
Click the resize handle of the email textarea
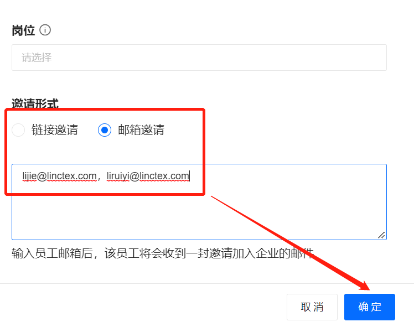pos(381,235)
